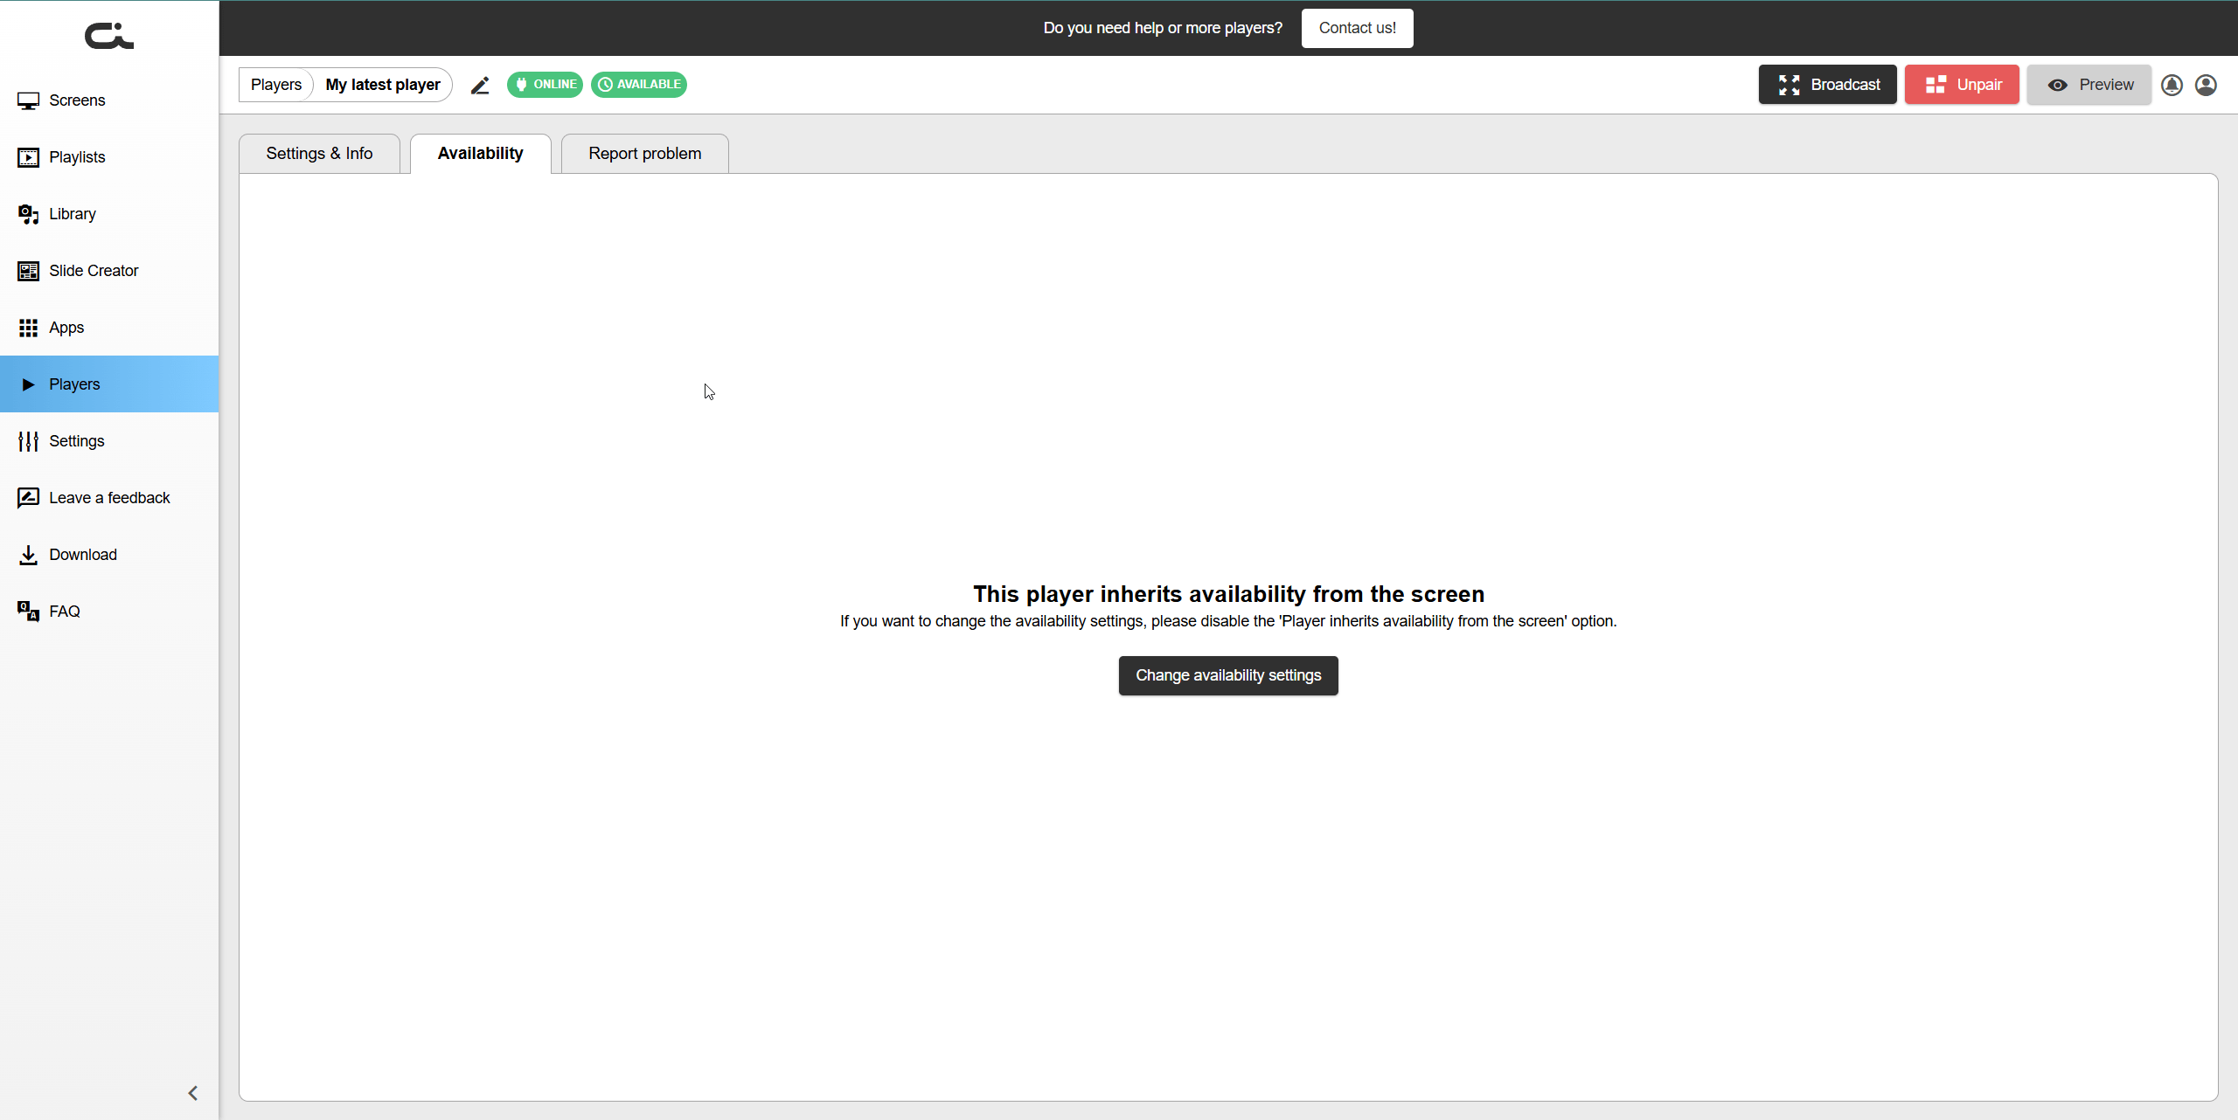Open the Settings sliders section
The image size is (2238, 1120).
pos(77,441)
